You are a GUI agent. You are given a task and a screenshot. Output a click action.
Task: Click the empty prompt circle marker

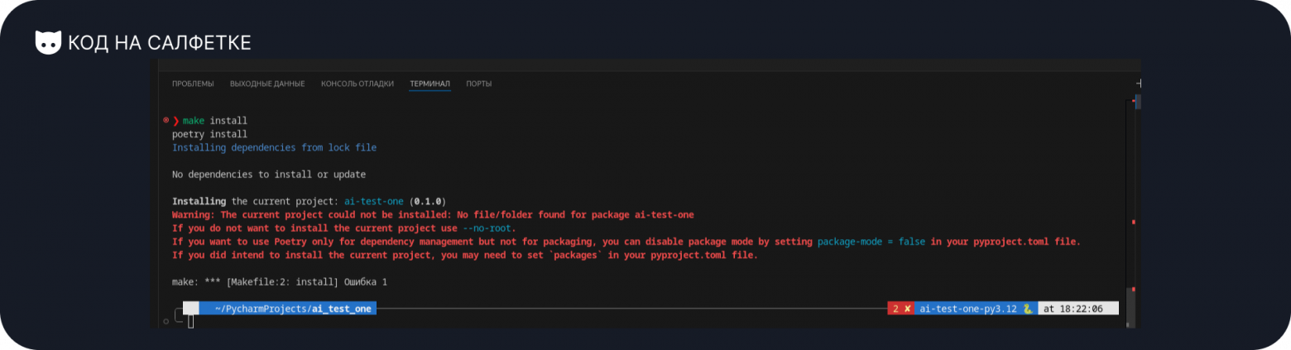click(166, 320)
